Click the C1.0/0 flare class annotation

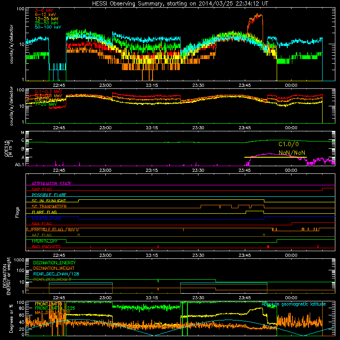[x=289, y=144]
